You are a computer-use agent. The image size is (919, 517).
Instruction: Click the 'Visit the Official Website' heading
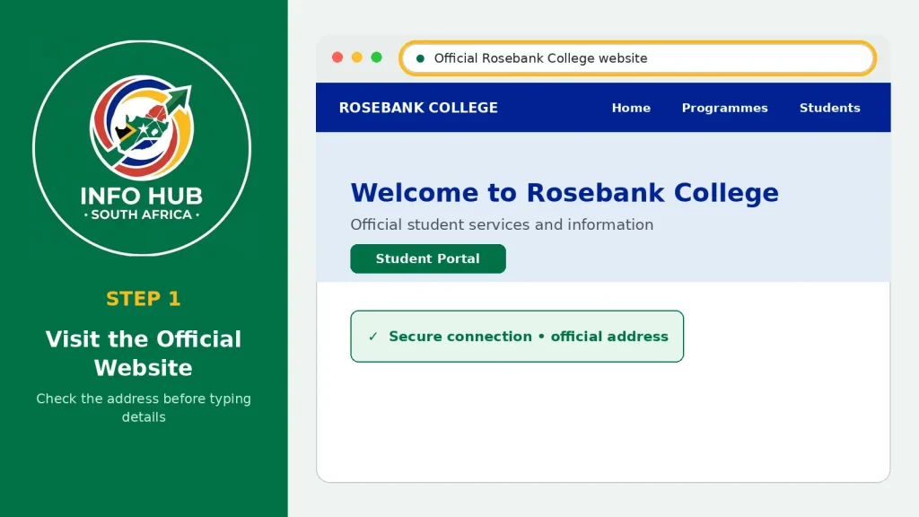pos(144,354)
